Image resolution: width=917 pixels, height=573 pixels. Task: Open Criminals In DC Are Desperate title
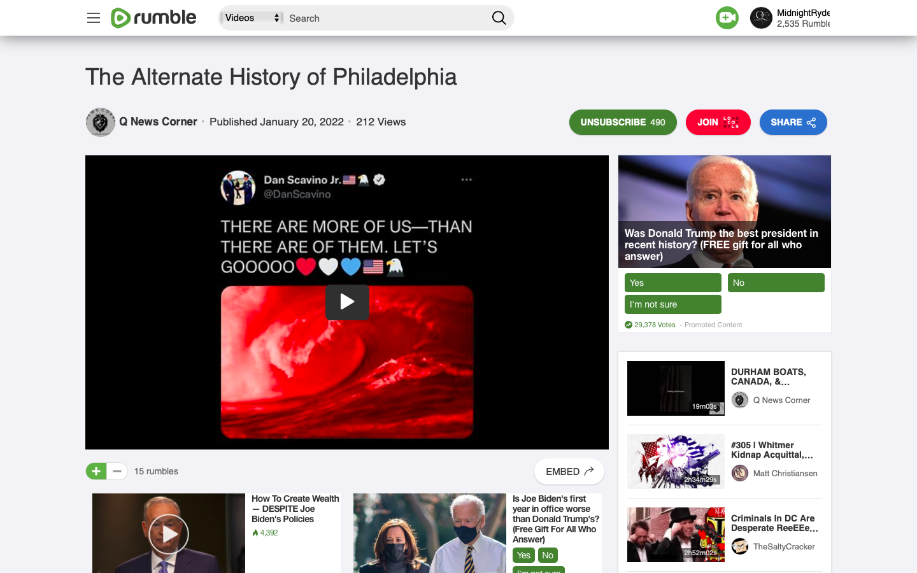[774, 523]
